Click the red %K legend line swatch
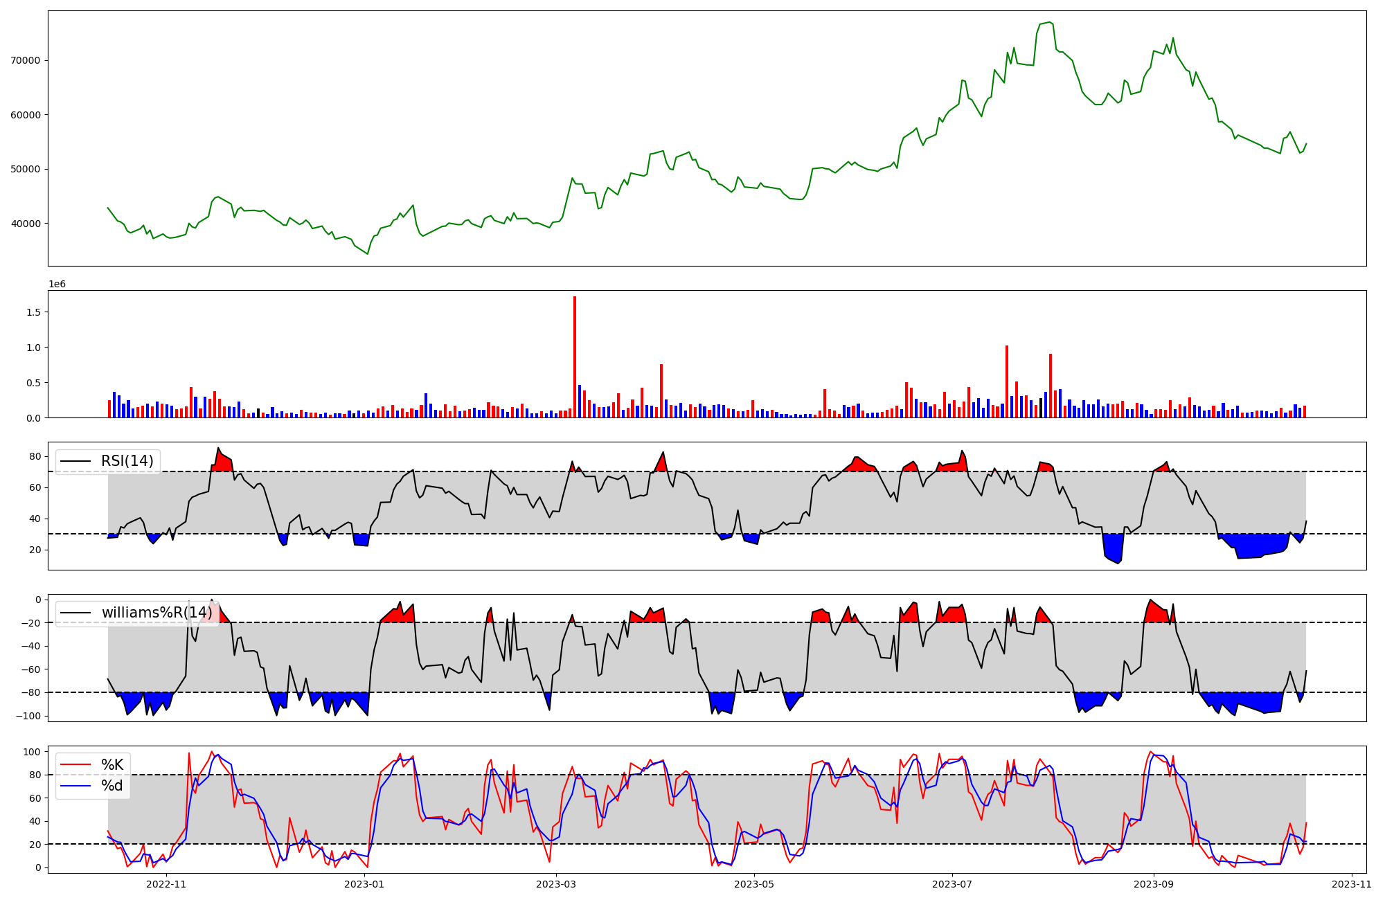The height and width of the screenshot is (900, 1385). point(75,765)
